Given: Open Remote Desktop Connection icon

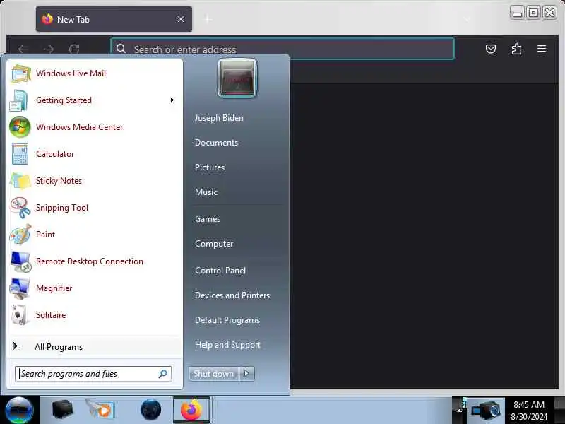Looking at the screenshot, I should (x=20, y=261).
